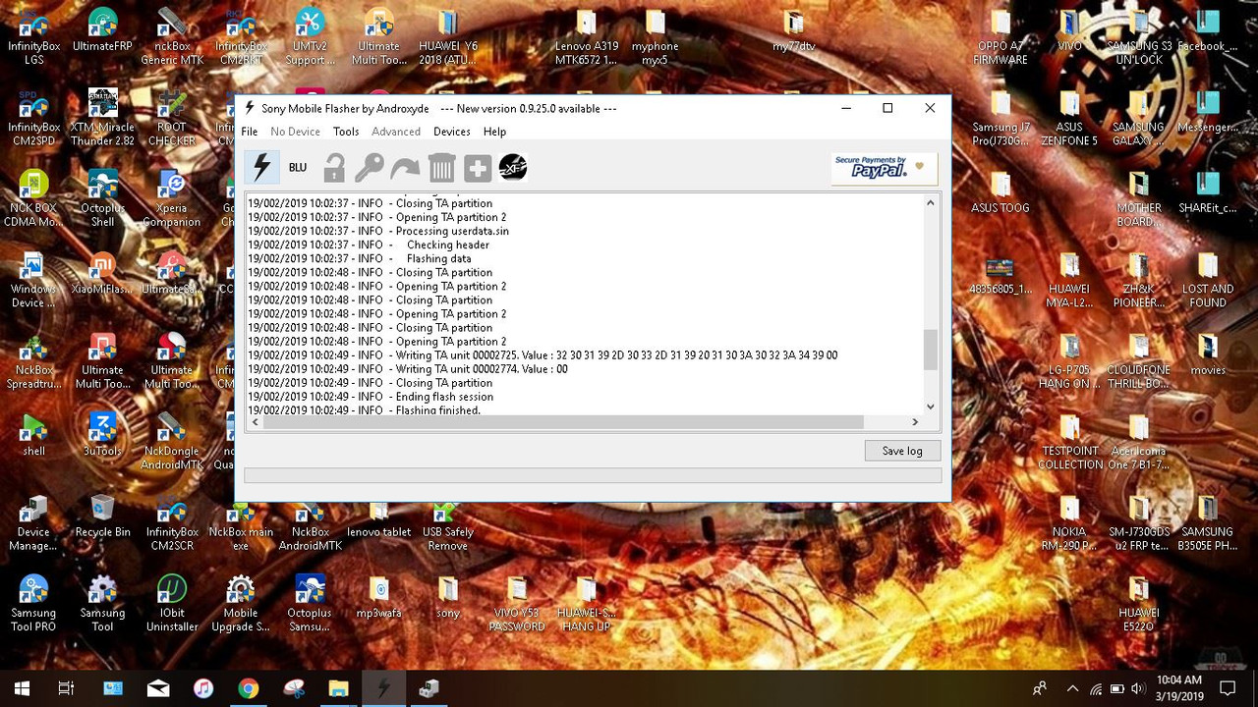Select the OPPO A7 FIRMWARE folder

(x=1001, y=37)
